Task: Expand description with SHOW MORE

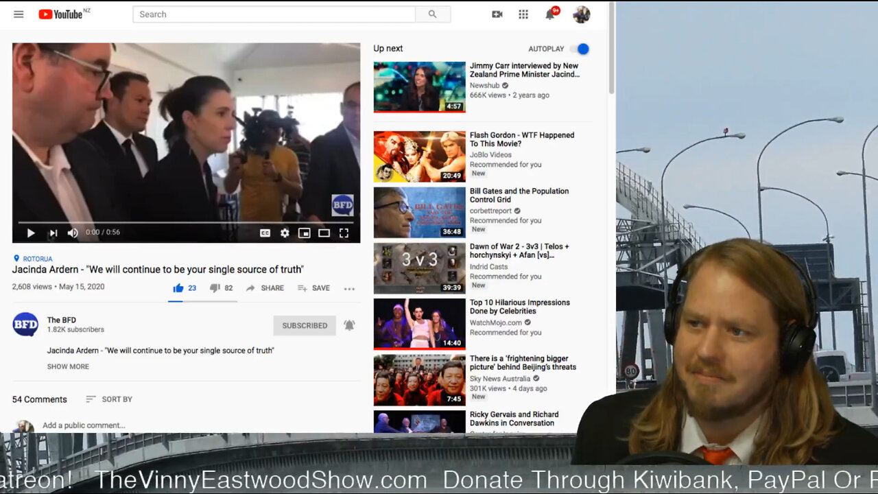Action: pos(68,366)
